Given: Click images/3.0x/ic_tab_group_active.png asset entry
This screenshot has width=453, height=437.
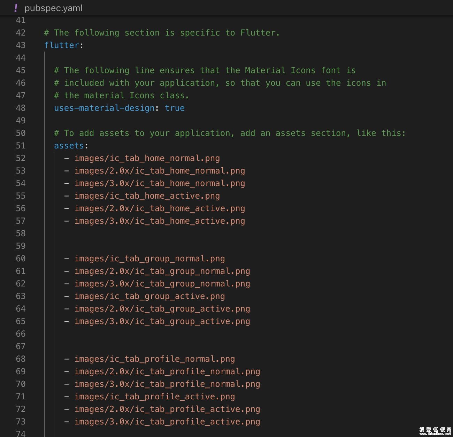Looking at the screenshot, I should 162,321.
